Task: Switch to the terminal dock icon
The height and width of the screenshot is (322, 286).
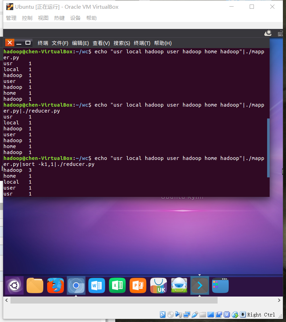Action: point(200,285)
